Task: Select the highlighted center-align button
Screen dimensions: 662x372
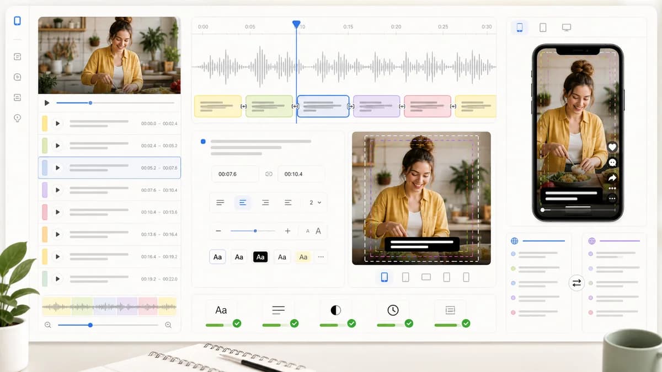Action: coord(242,203)
